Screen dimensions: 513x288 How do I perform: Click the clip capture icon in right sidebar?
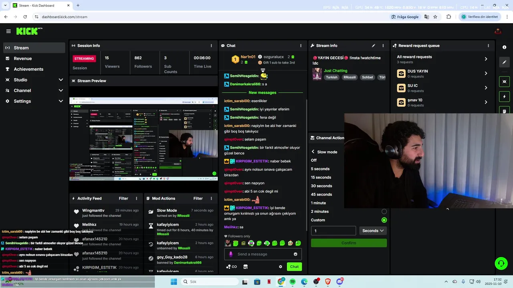[x=504, y=81]
